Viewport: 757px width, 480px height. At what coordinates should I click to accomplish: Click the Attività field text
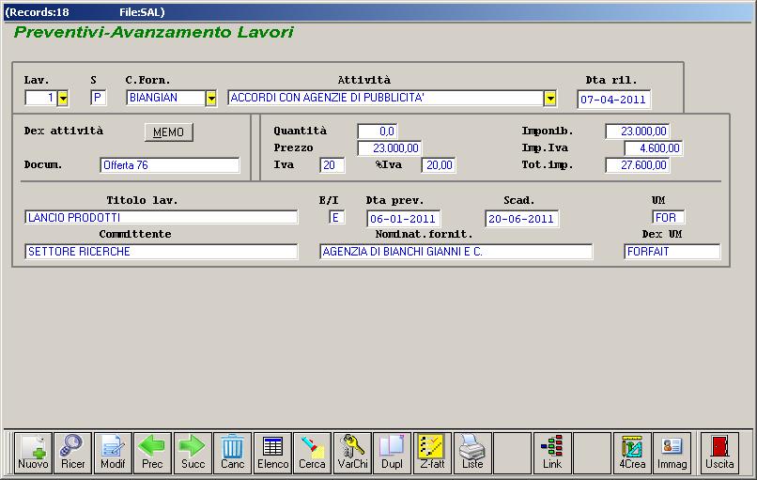click(x=386, y=98)
